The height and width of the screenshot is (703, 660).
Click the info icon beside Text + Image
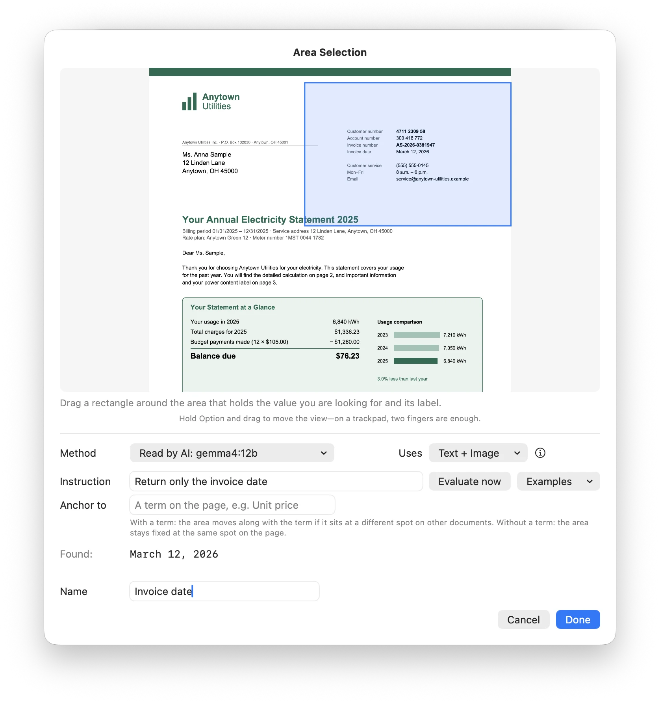(x=540, y=453)
